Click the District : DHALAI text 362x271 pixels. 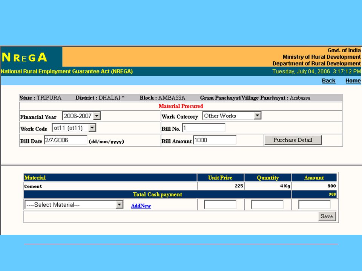pyautogui.click(x=100, y=98)
